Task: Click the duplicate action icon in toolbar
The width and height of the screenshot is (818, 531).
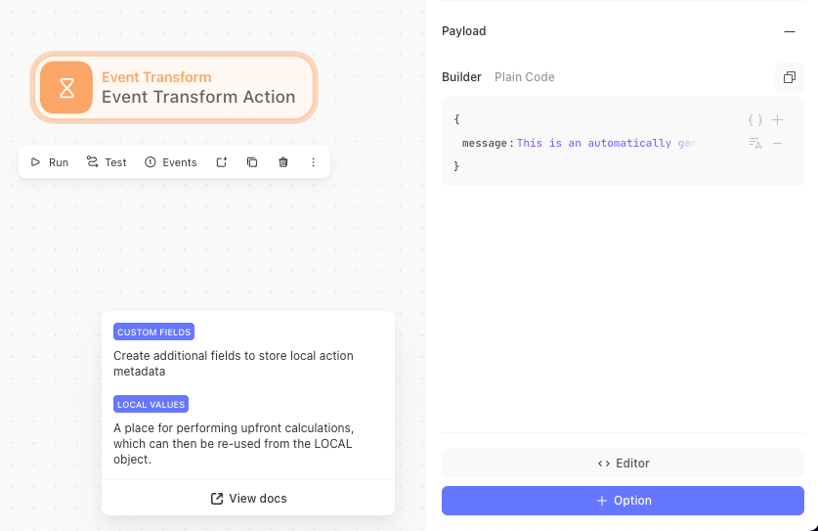Action: [x=252, y=162]
